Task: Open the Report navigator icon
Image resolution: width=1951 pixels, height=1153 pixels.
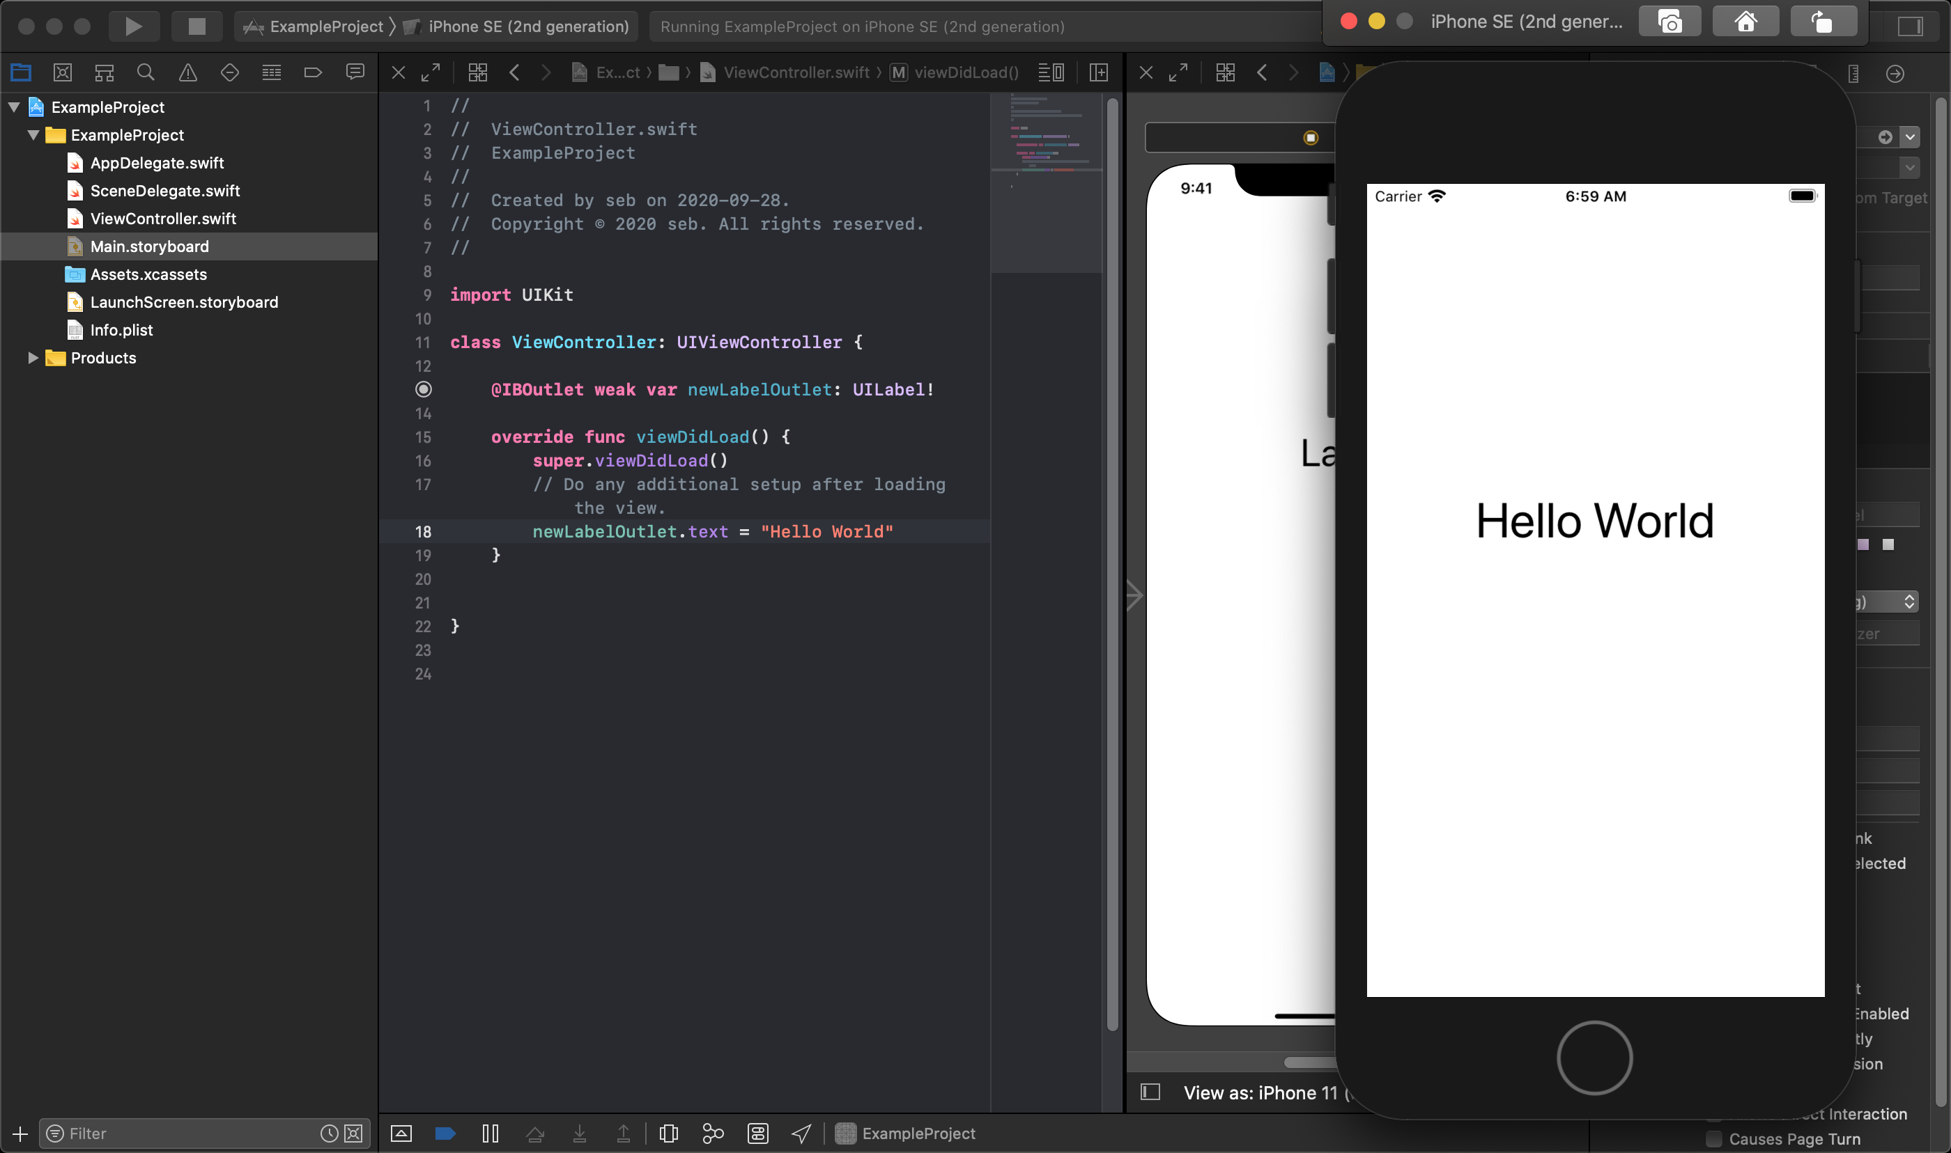Action: pos(355,72)
